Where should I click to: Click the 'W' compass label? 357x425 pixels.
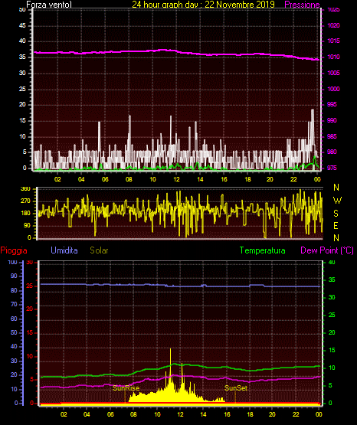337,201
